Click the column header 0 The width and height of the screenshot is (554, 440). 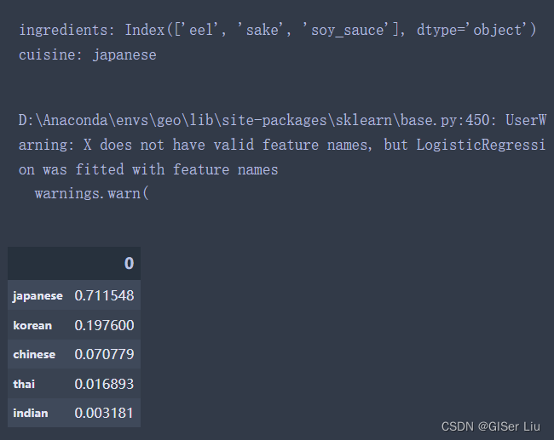[129, 264]
